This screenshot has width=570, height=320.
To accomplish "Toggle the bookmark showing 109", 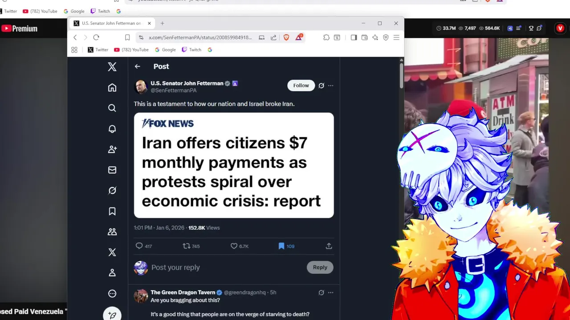I will 286,246.
